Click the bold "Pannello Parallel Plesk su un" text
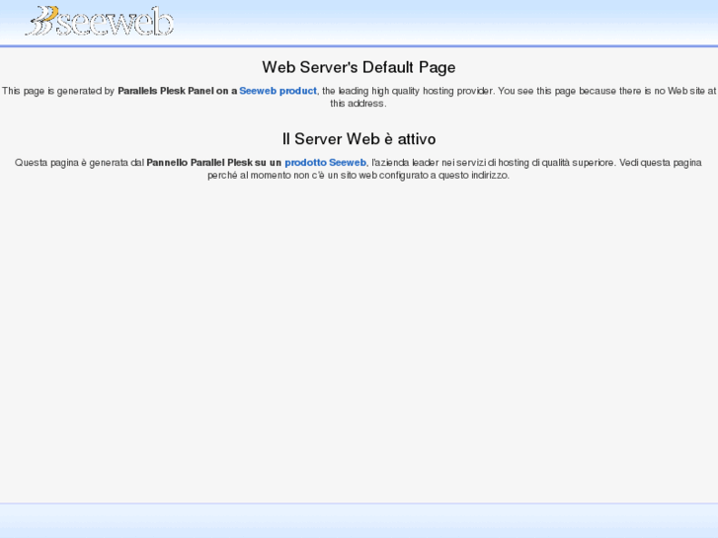This screenshot has height=538, width=718. click(x=214, y=163)
